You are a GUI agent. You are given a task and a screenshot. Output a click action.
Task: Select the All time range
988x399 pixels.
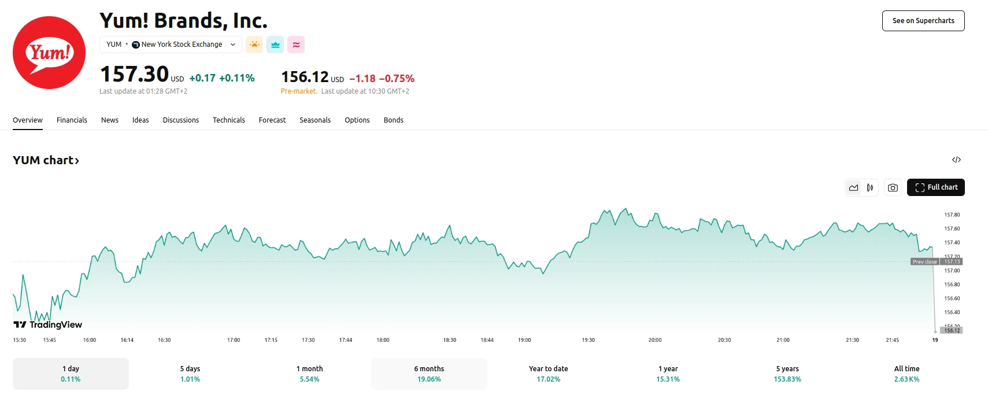coord(907,374)
